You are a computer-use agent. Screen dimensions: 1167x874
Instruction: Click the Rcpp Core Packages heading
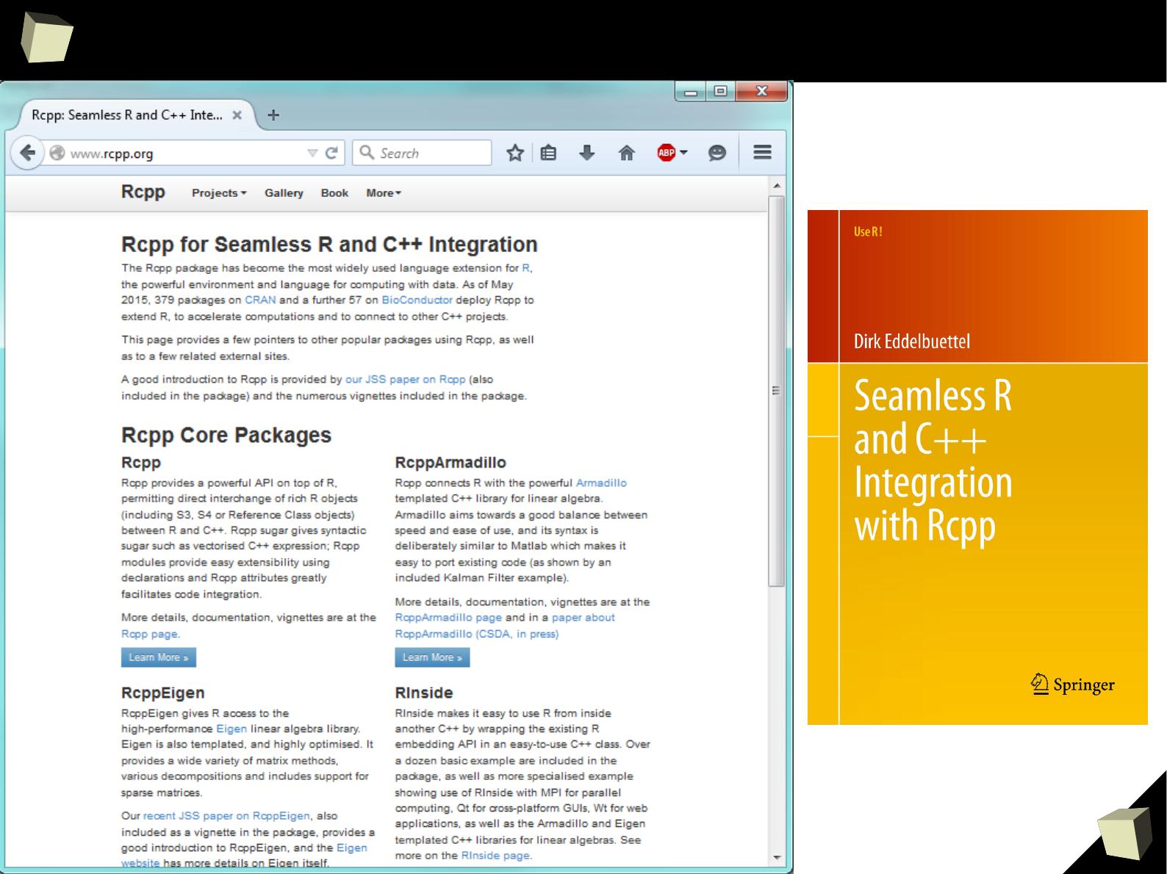coord(226,435)
